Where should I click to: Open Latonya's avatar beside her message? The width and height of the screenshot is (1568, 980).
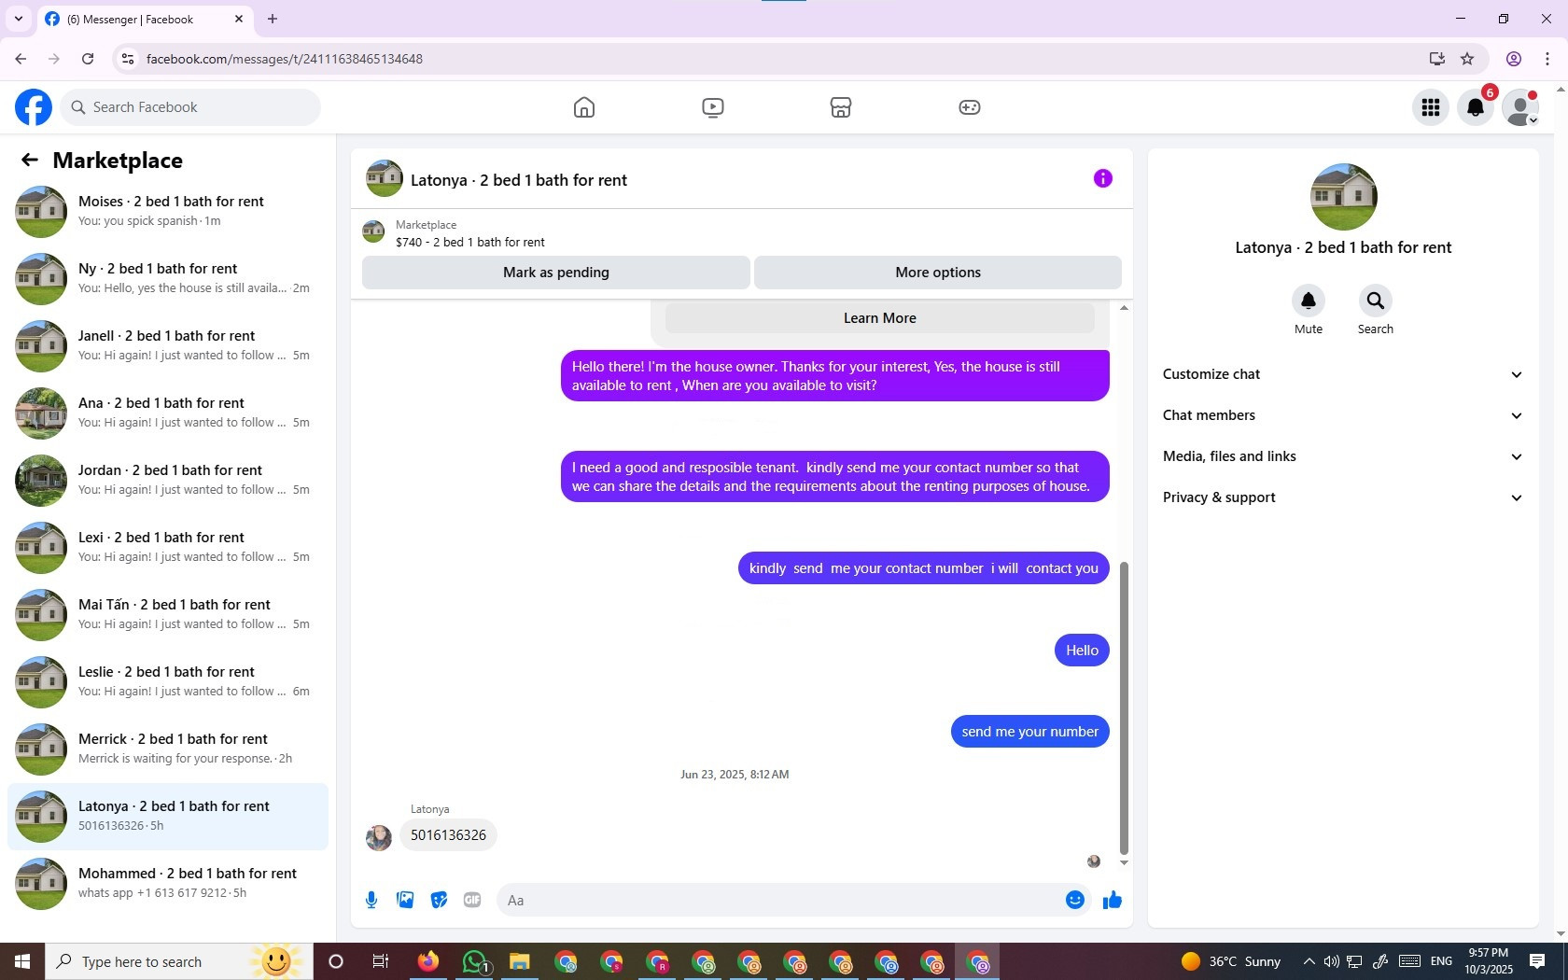(x=379, y=837)
